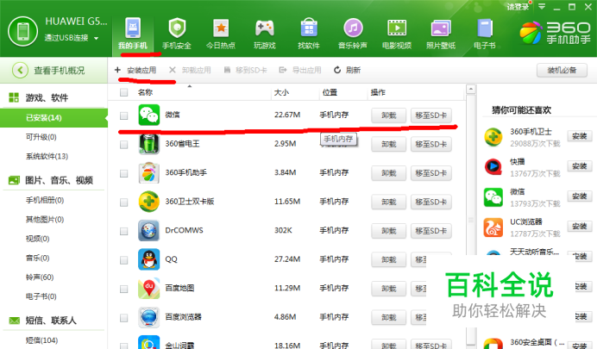Open 音乐(0) in the sidebar
The width and height of the screenshot is (597, 349).
[x=37, y=258]
